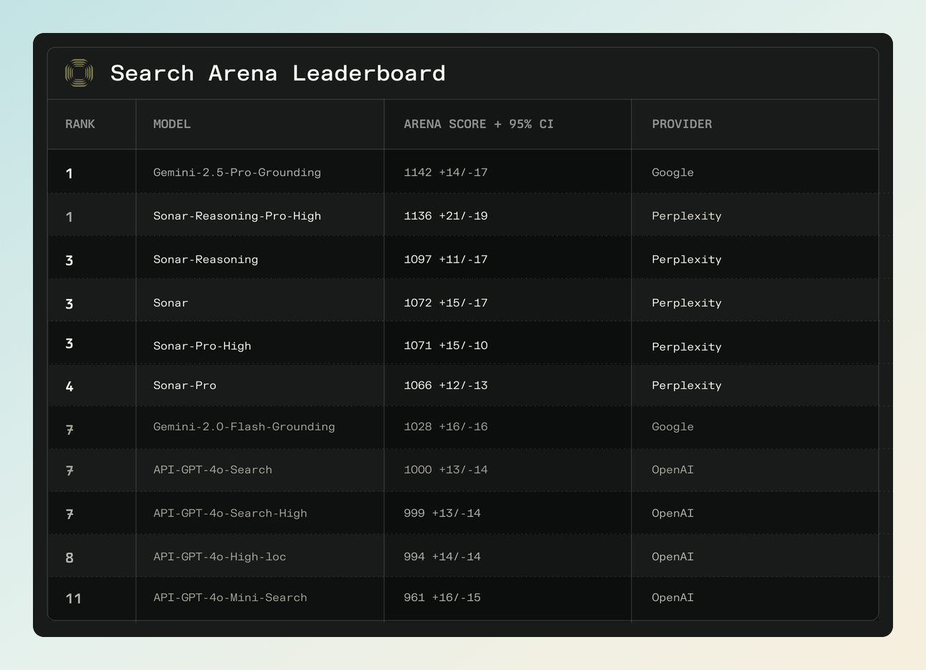The width and height of the screenshot is (926, 670).
Task: Click OpenAI provider in API-GPT-4o-Mini-Search row
Action: pyautogui.click(x=673, y=598)
